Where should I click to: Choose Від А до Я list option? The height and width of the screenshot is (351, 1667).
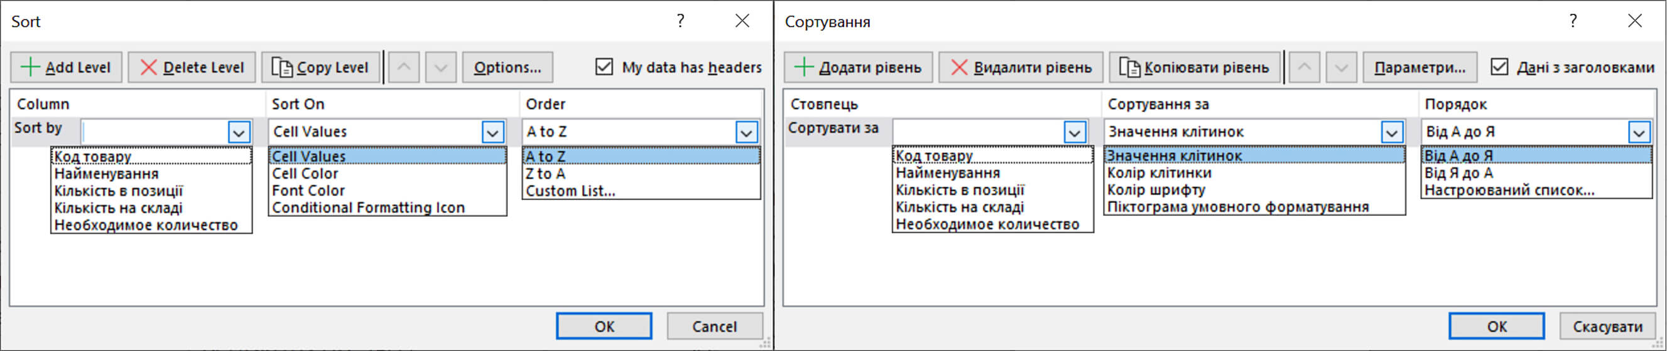pos(1537,155)
